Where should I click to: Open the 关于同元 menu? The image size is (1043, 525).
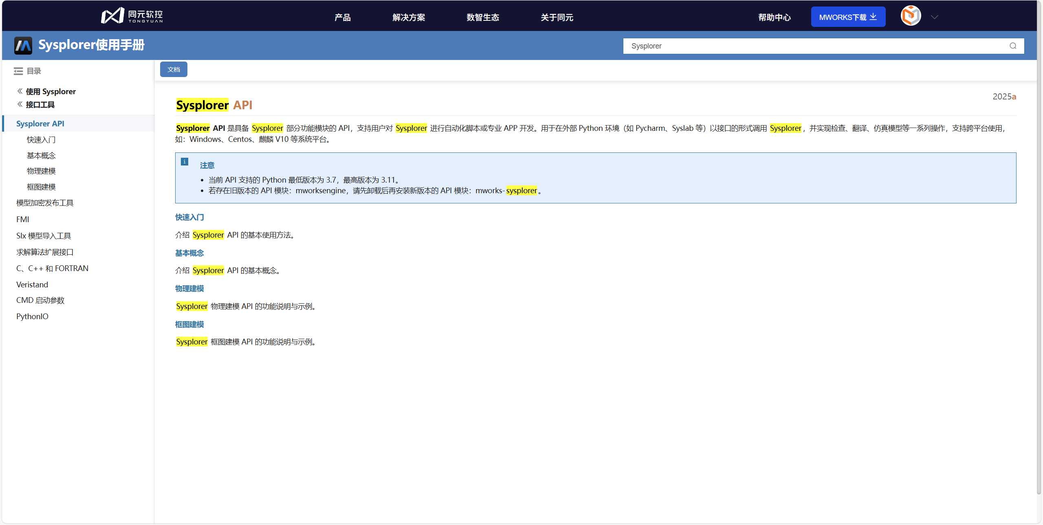pyautogui.click(x=557, y=18)
